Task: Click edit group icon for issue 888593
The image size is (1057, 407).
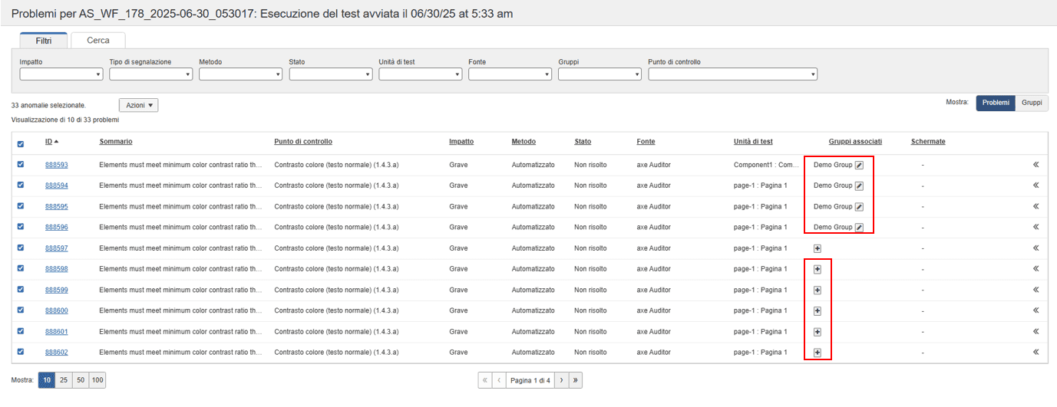Action: tap(860, 165)
